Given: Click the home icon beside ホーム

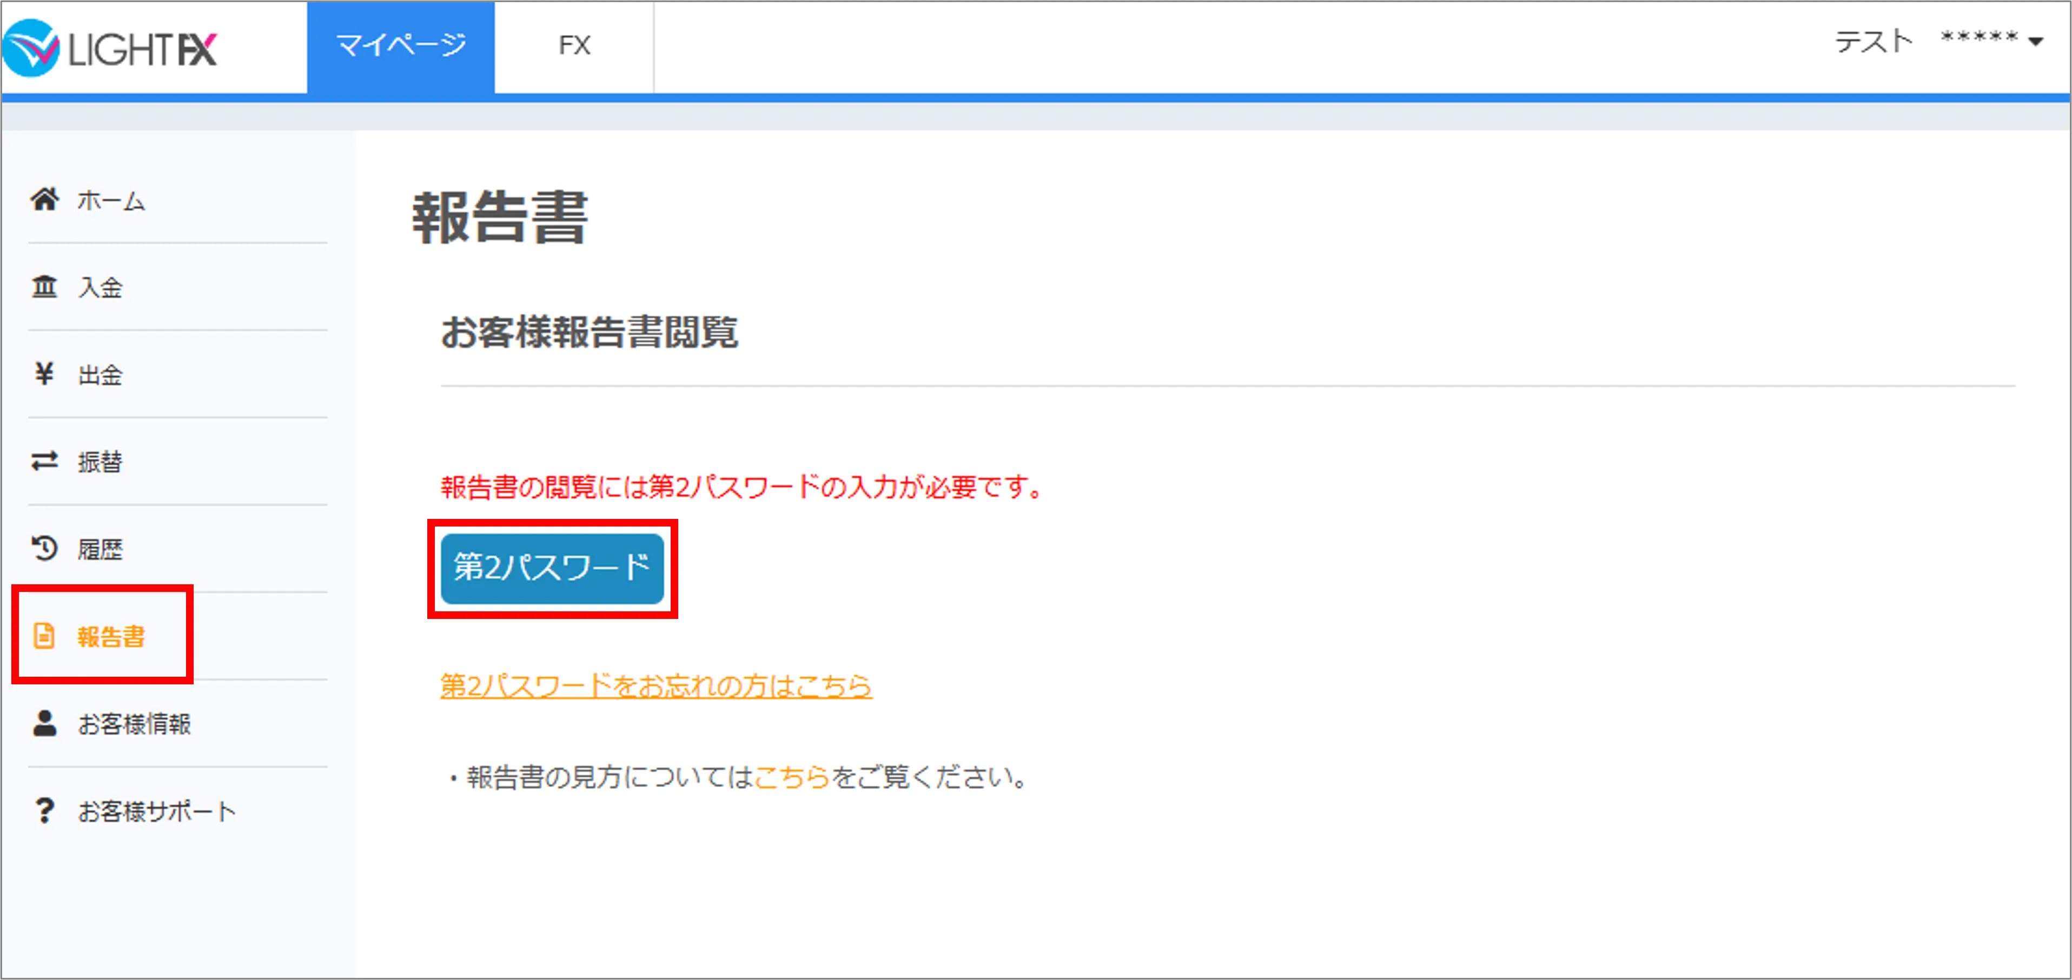Looking at the screenshot, I should 45,198.
